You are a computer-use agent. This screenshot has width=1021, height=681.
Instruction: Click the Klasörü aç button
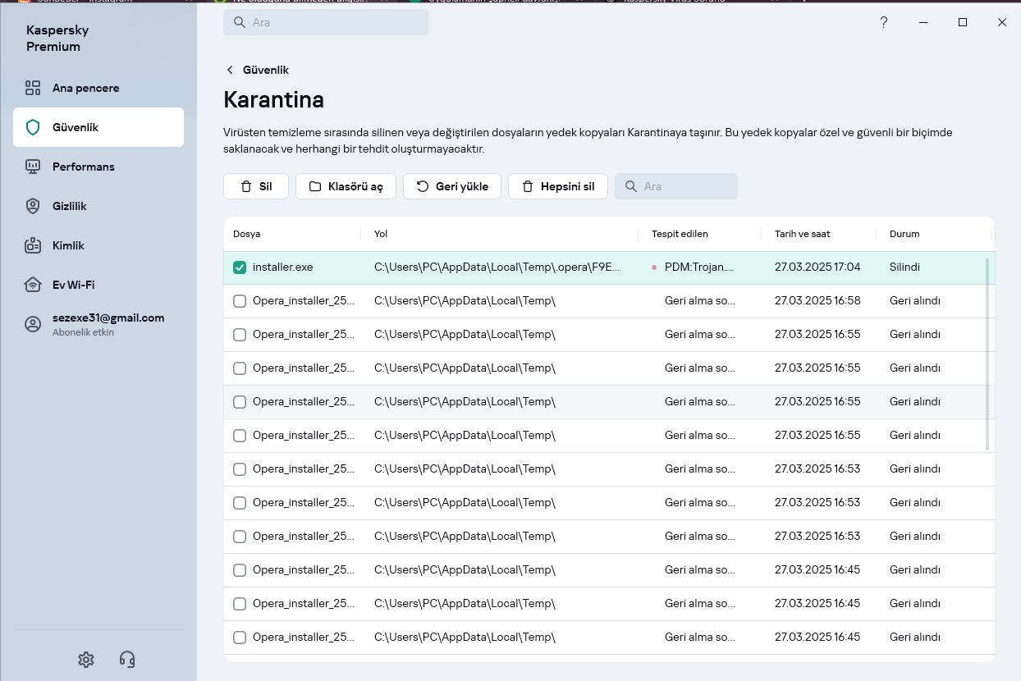tap(346, 186)
